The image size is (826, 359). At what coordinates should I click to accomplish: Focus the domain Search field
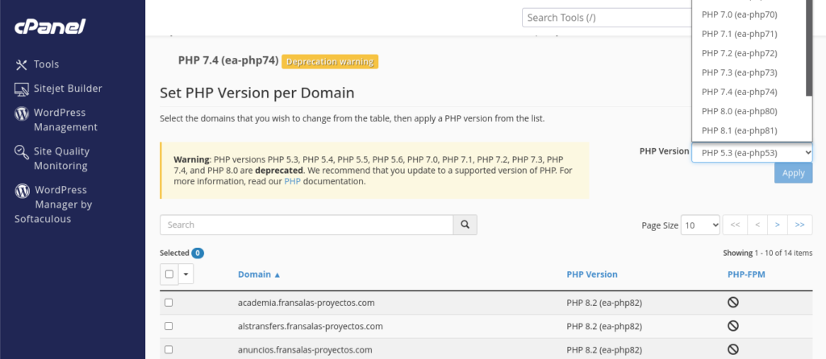(x=307, y=225)
